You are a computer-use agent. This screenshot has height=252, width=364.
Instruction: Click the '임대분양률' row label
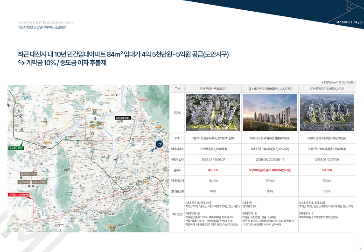pos(177,191)
